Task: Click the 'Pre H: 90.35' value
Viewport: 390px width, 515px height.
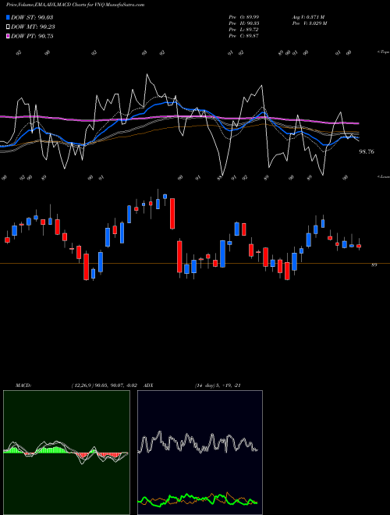Action: pyautogui.click(x=244, y=23)
